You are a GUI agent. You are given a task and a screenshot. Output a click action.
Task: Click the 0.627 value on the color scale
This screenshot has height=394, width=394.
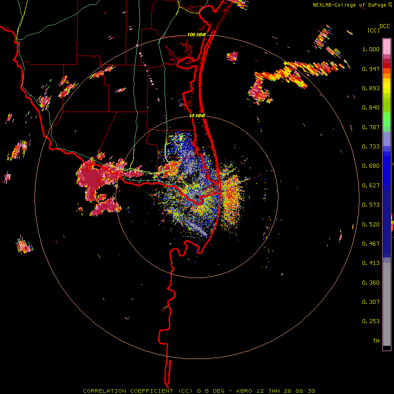point(371,186)
